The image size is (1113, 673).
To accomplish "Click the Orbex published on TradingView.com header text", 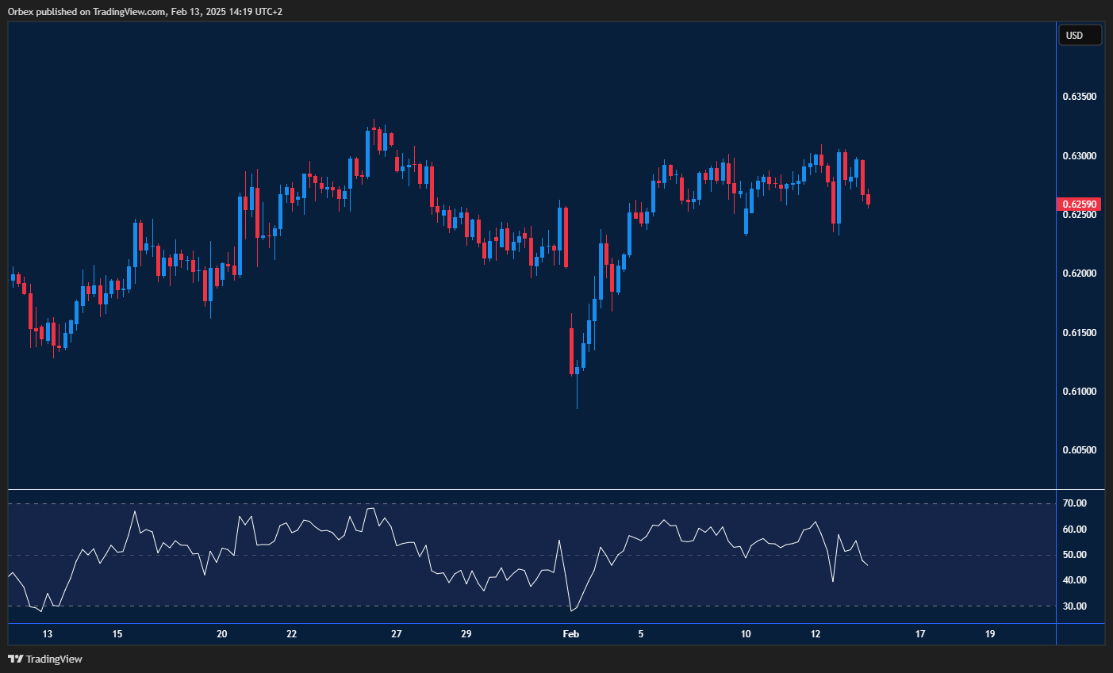I will tap(144, 11).
